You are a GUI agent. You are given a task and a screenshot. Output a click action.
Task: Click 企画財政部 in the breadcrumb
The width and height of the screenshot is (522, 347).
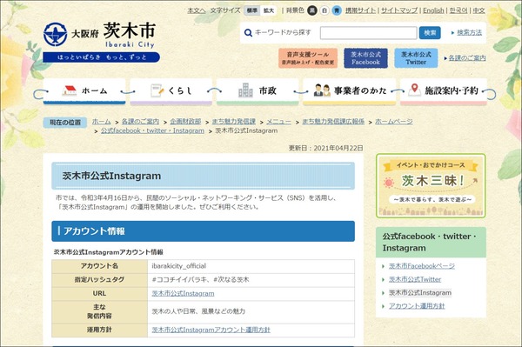[185, 122]
